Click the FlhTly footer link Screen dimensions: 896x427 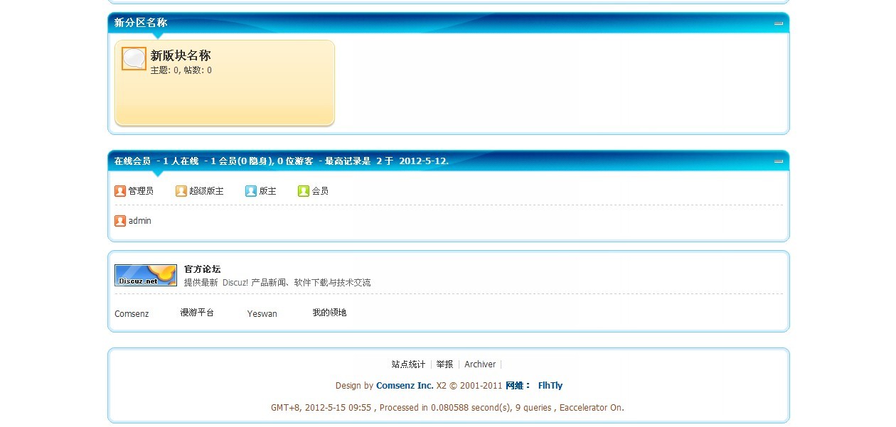click(x=550, y=386)
